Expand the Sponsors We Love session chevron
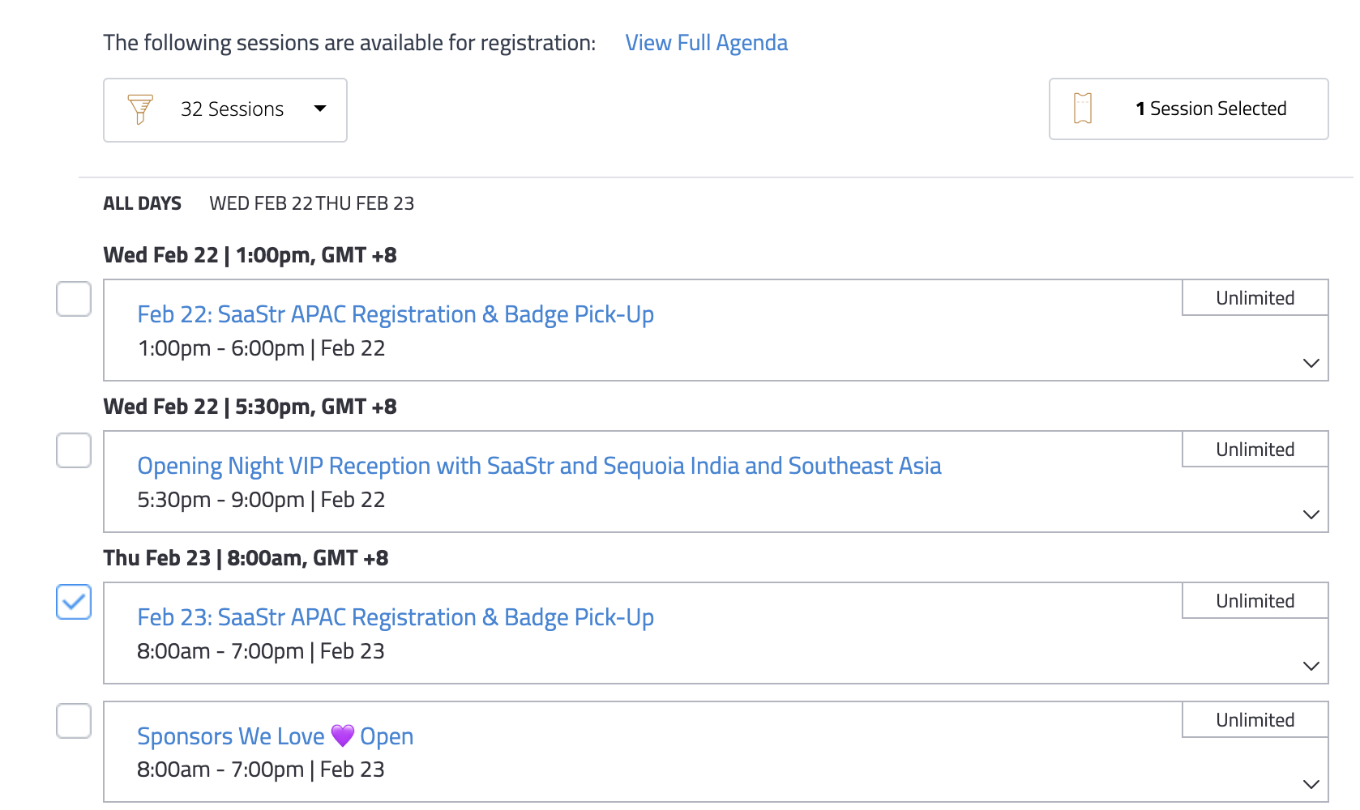Image resolution: width=1360 pixels, height=810 pixels. (1311, 784)
